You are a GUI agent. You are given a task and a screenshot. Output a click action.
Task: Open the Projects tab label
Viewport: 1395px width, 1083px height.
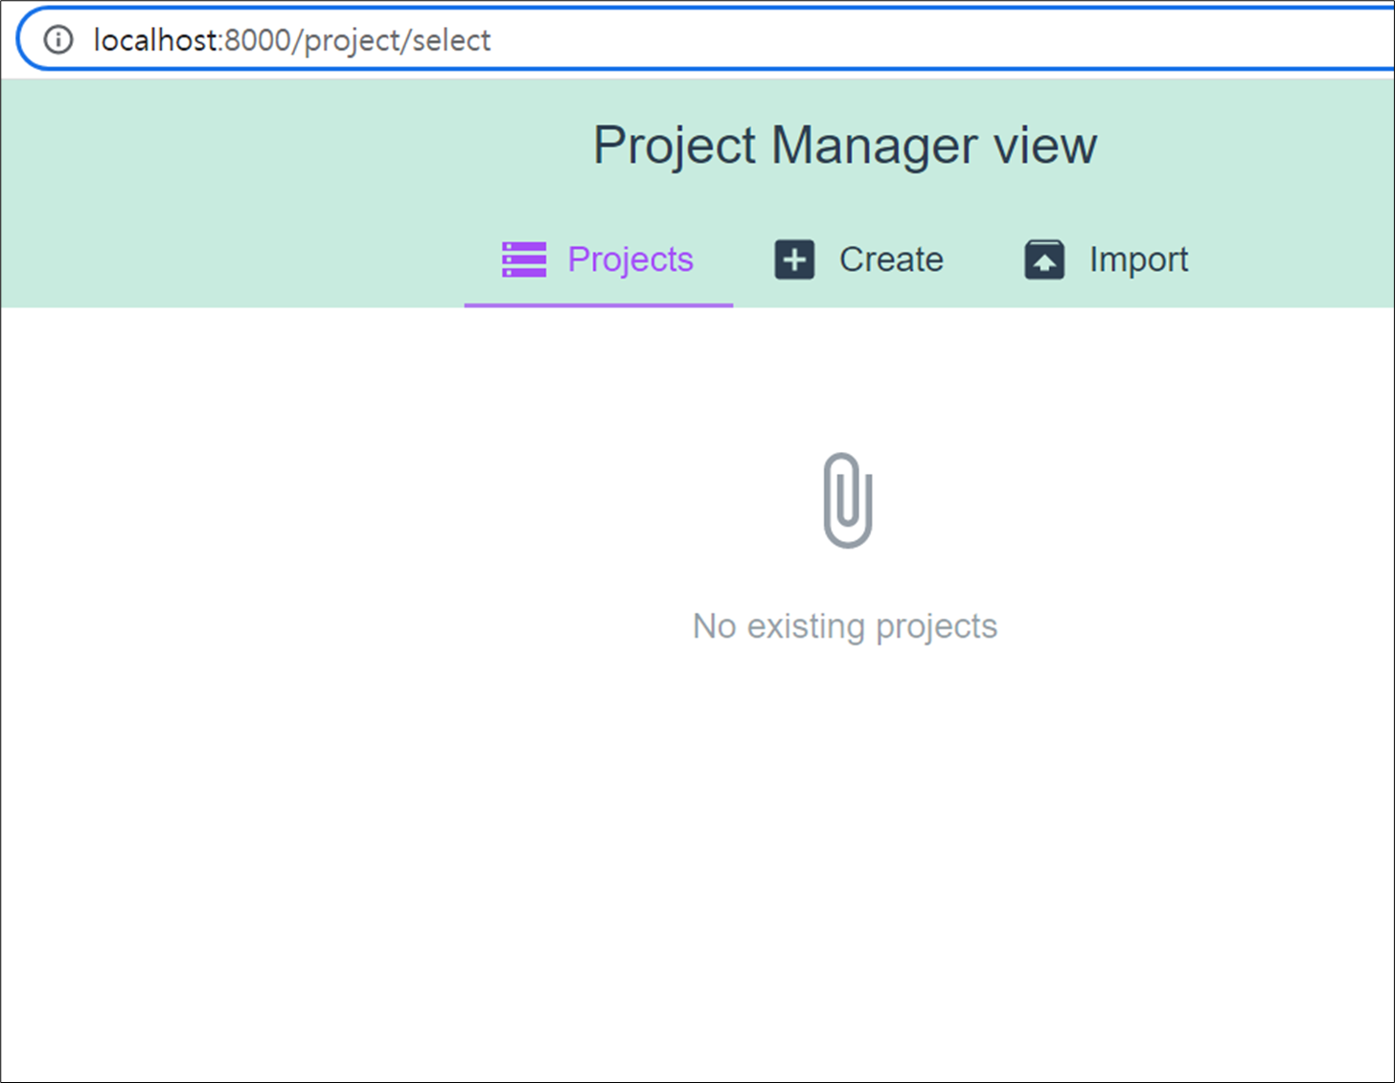click(630, 259)
